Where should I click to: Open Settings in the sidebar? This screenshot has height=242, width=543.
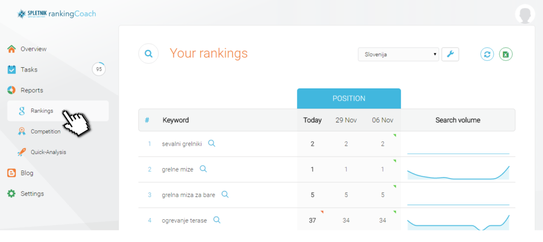click(32, 194)
